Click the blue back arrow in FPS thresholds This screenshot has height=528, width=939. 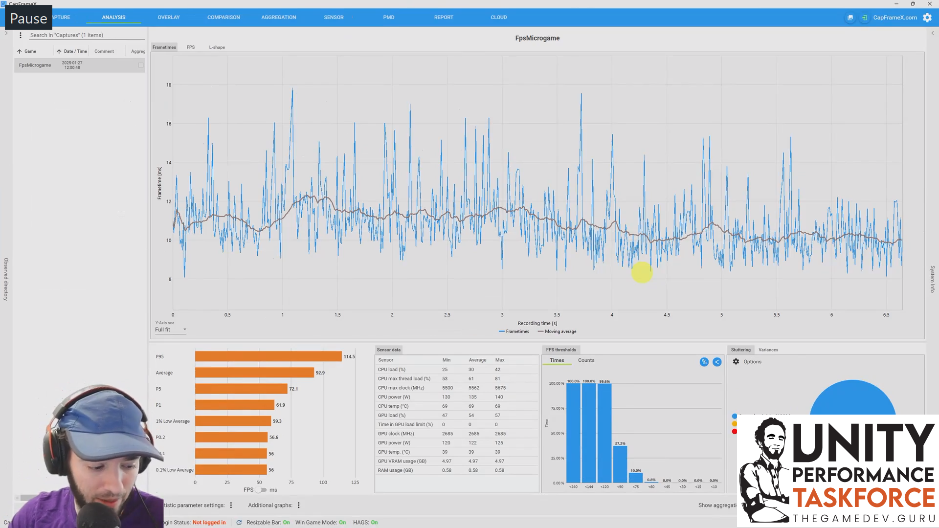click(x=717, y=362)
